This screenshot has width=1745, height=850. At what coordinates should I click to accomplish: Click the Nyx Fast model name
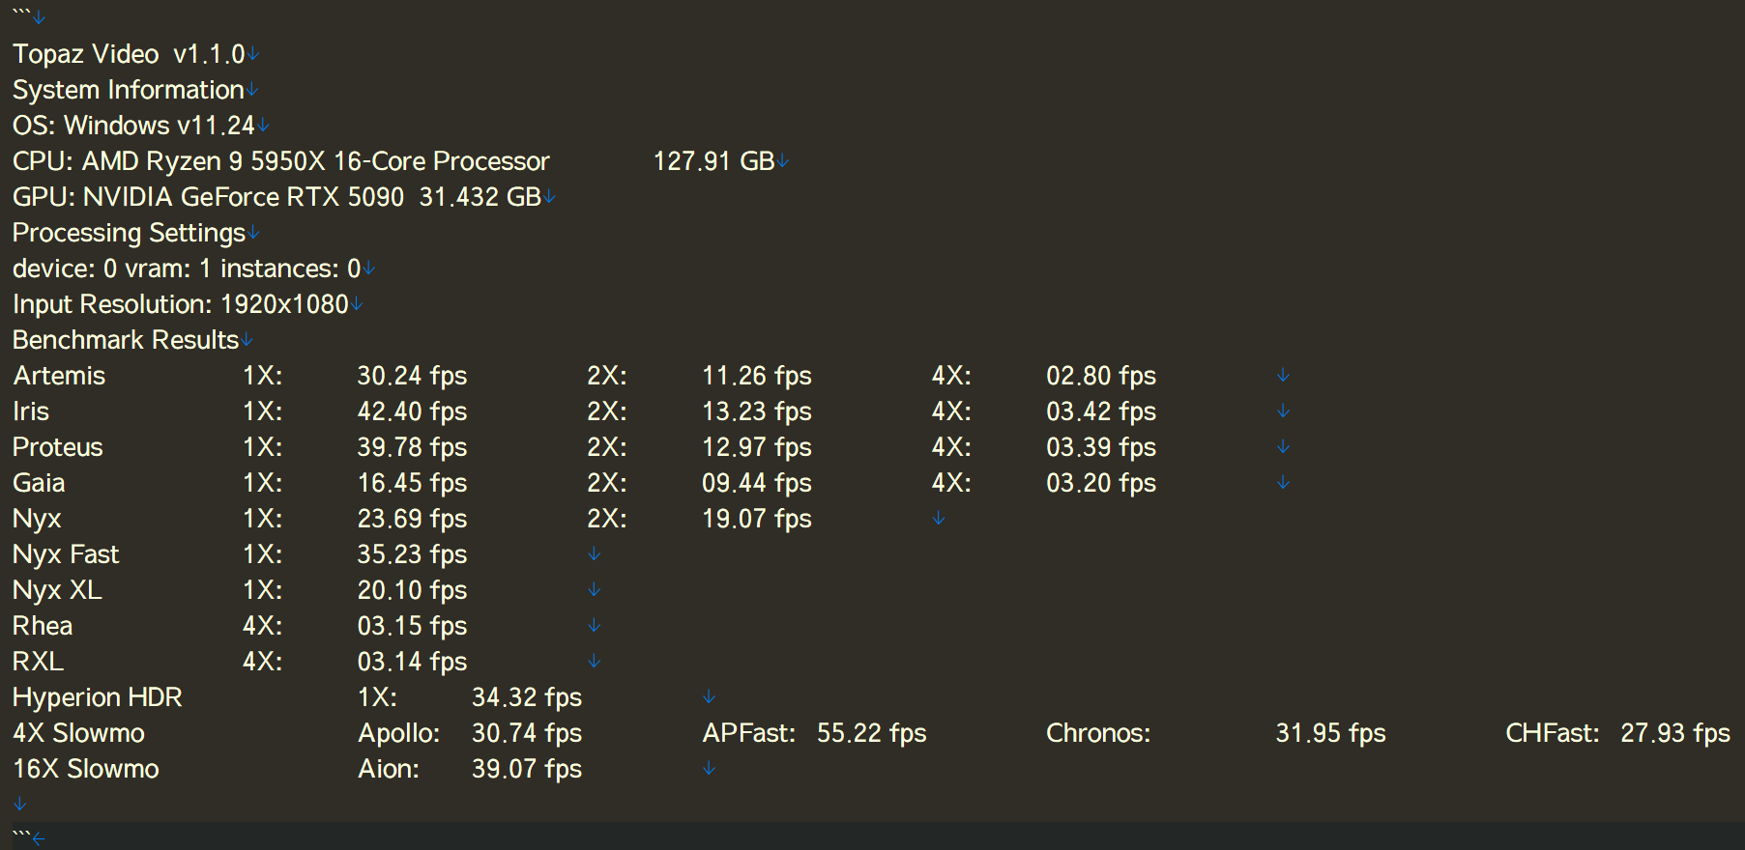click(66, 554)
